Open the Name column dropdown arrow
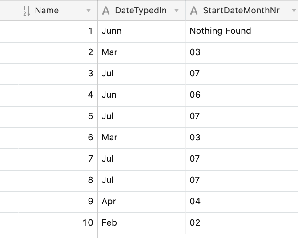 (x=89, y=11)
